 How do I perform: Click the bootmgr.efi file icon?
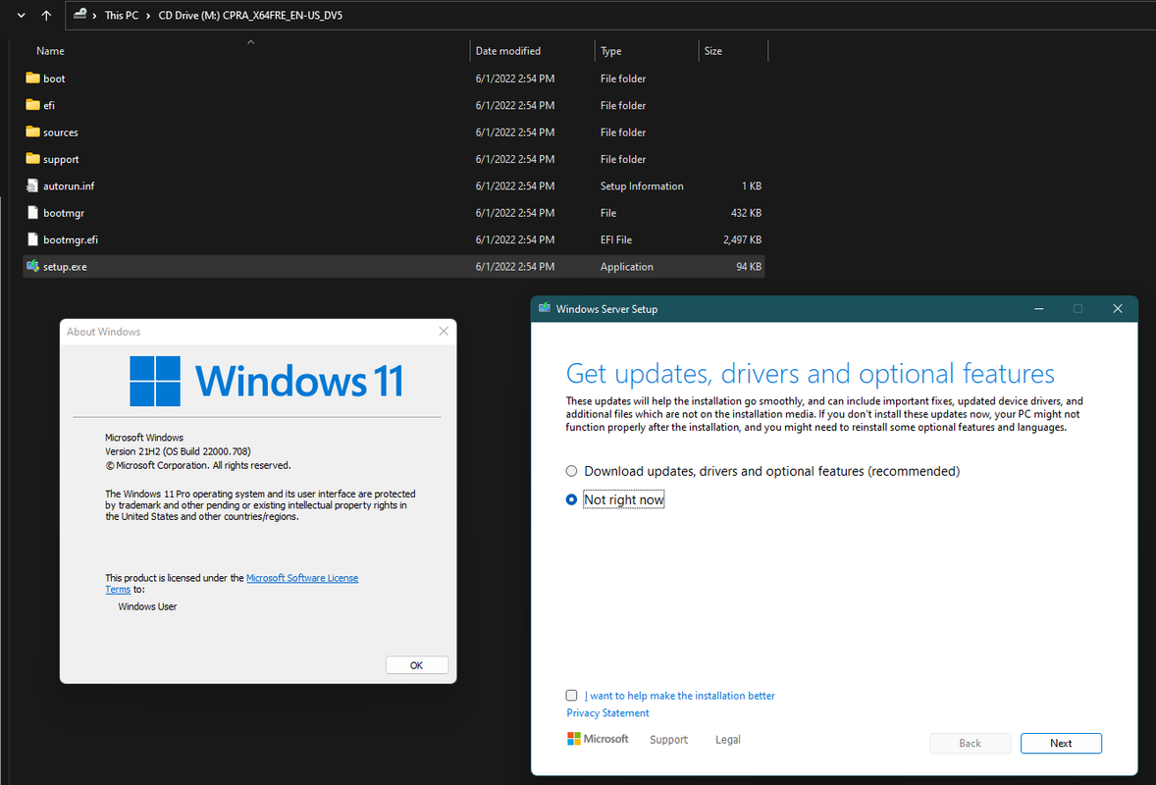[32, 239]
